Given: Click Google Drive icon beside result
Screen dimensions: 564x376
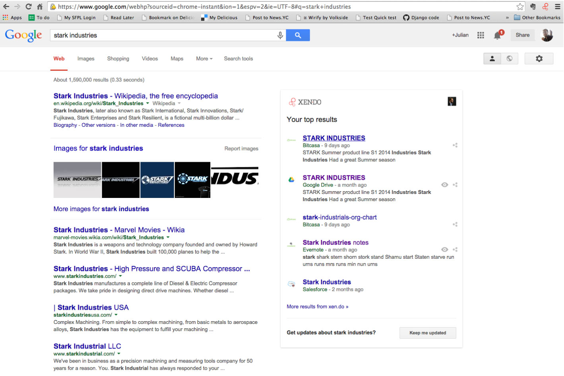Looking at the screenshot, I should click(x=291, y=180).
